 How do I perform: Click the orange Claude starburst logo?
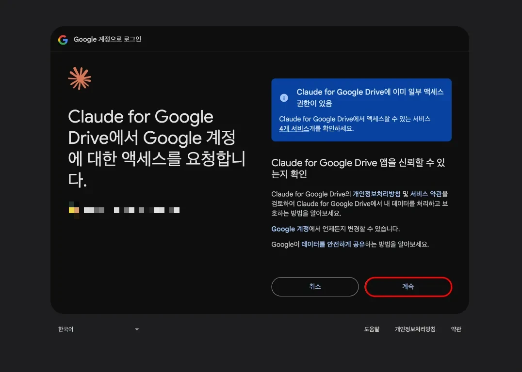pos(80,78)
